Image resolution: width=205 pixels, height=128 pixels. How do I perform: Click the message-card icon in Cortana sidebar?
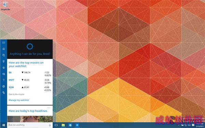tap(4, 74)
